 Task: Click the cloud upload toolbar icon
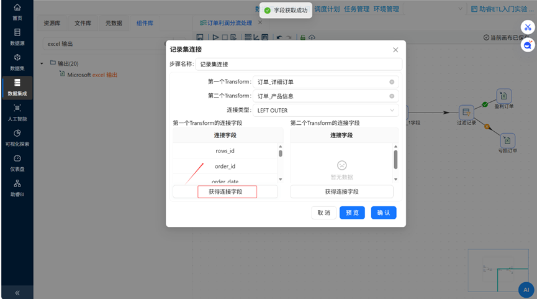(x=312, y=37)
